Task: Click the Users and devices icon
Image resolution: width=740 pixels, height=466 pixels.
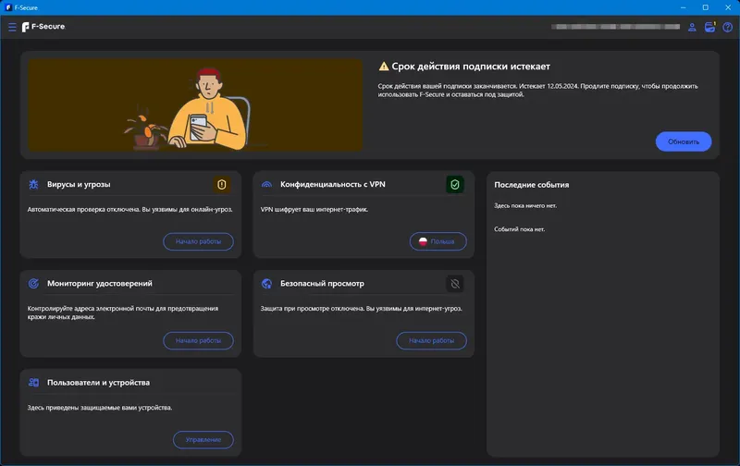Action: (33, 383)
